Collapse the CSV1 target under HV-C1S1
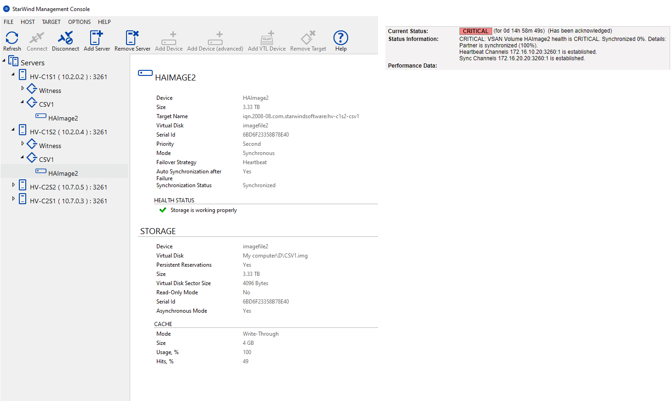 22,102
